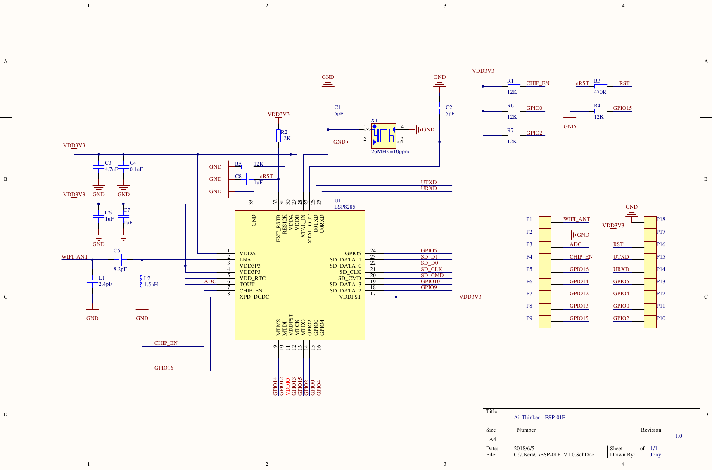Select the C7 1uF capacitor symbol

pyautogui.click(x=123, y=216)
